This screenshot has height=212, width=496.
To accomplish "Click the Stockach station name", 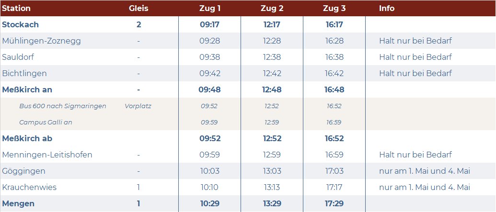I will click(20, 24).
